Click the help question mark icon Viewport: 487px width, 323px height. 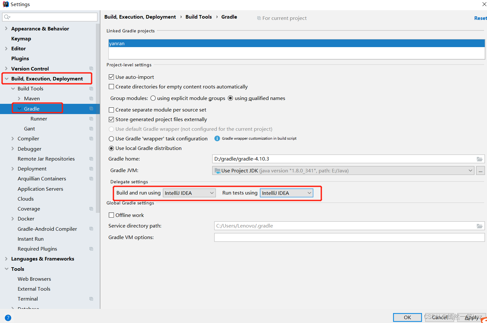[8, 318]
